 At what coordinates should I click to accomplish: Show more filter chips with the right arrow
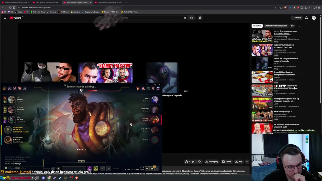tap(299, 26)
